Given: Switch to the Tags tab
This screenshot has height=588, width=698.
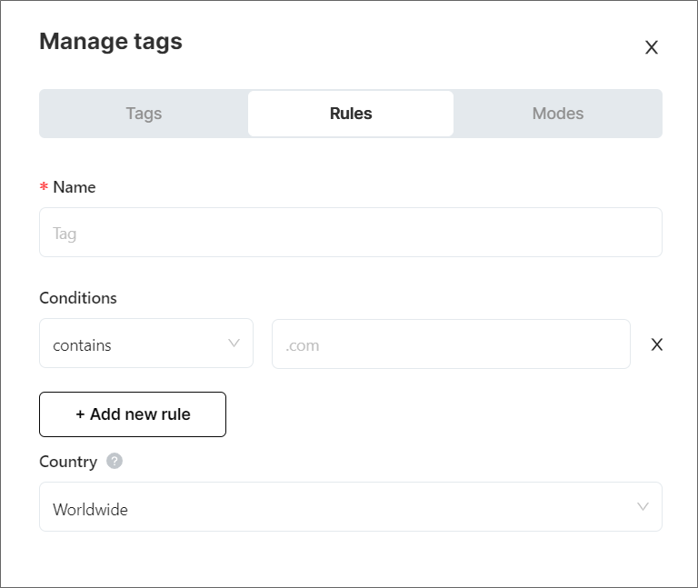Looking at the screenshot, I should point(144,114).
